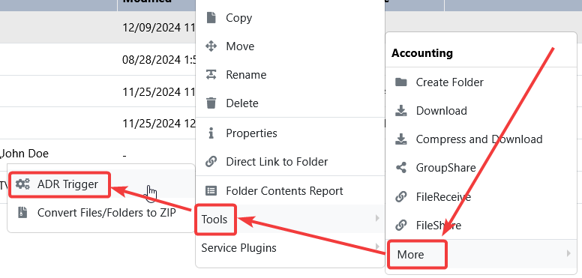Screen dimensions: 582x278
Task: Click the Rename icon
Action: pyautogui.click(x=211, y=74)
